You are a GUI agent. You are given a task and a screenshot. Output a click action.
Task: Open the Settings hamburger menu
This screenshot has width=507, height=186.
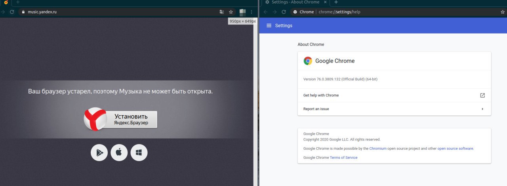(x=269, y=26)
